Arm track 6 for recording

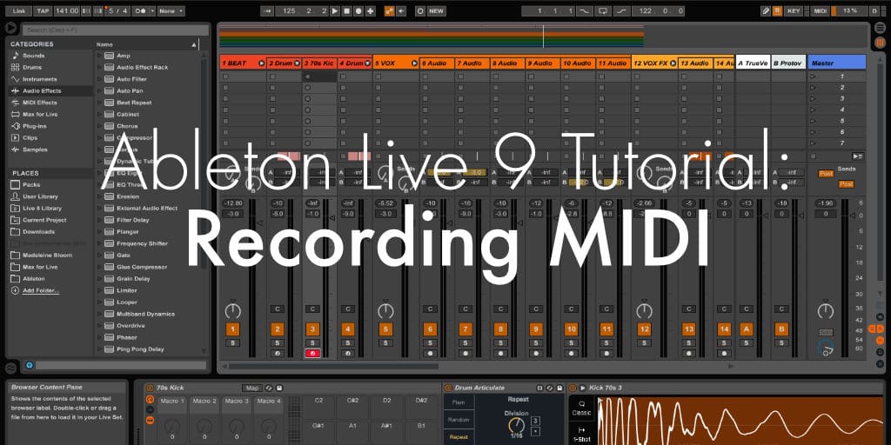point(430,354)
